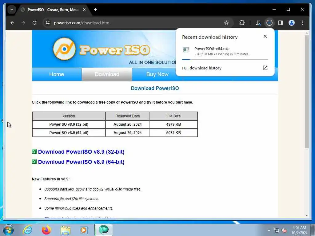This screenshot has width=315, height=236.
Task: Open the tab search dropdown arrow
Action: point(12,10)
